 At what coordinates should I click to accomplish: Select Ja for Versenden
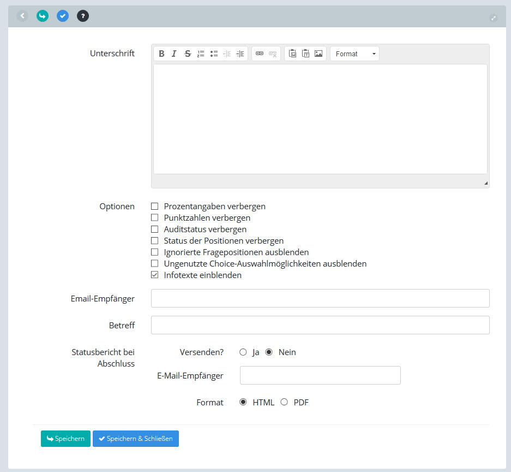(243, 352)
